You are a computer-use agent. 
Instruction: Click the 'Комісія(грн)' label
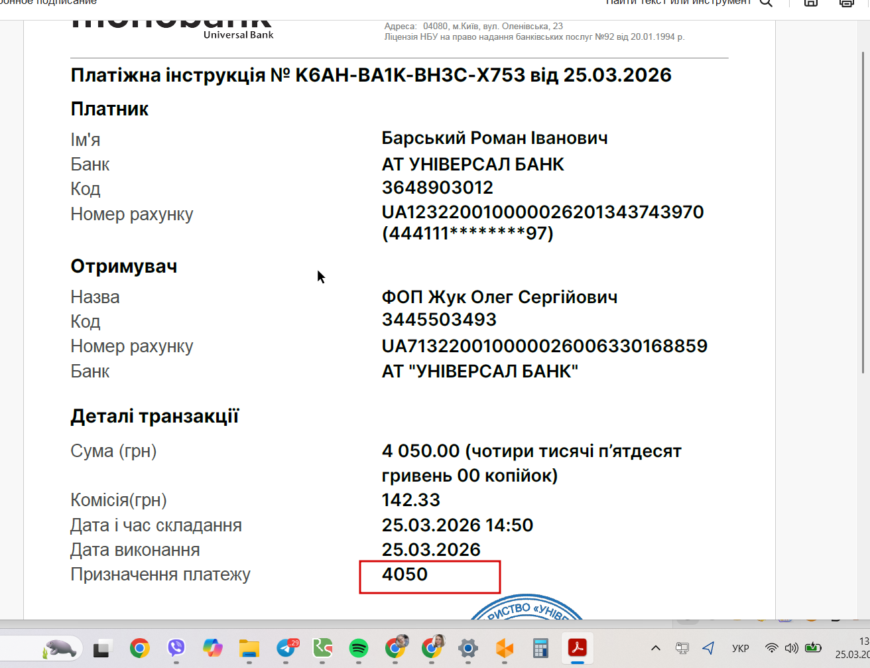119,501
